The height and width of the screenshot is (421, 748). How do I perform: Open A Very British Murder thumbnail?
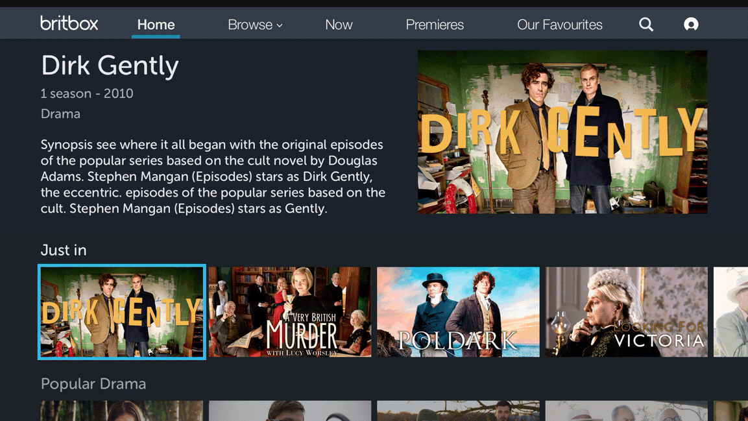[289, 312]
